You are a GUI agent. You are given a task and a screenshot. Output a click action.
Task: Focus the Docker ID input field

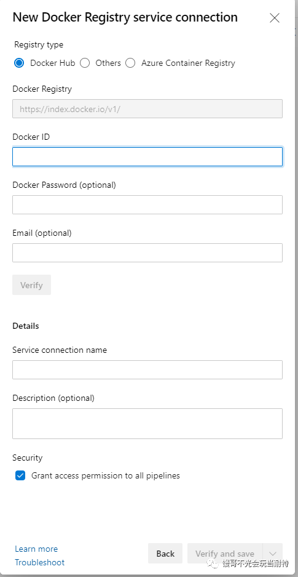[147, 157]
